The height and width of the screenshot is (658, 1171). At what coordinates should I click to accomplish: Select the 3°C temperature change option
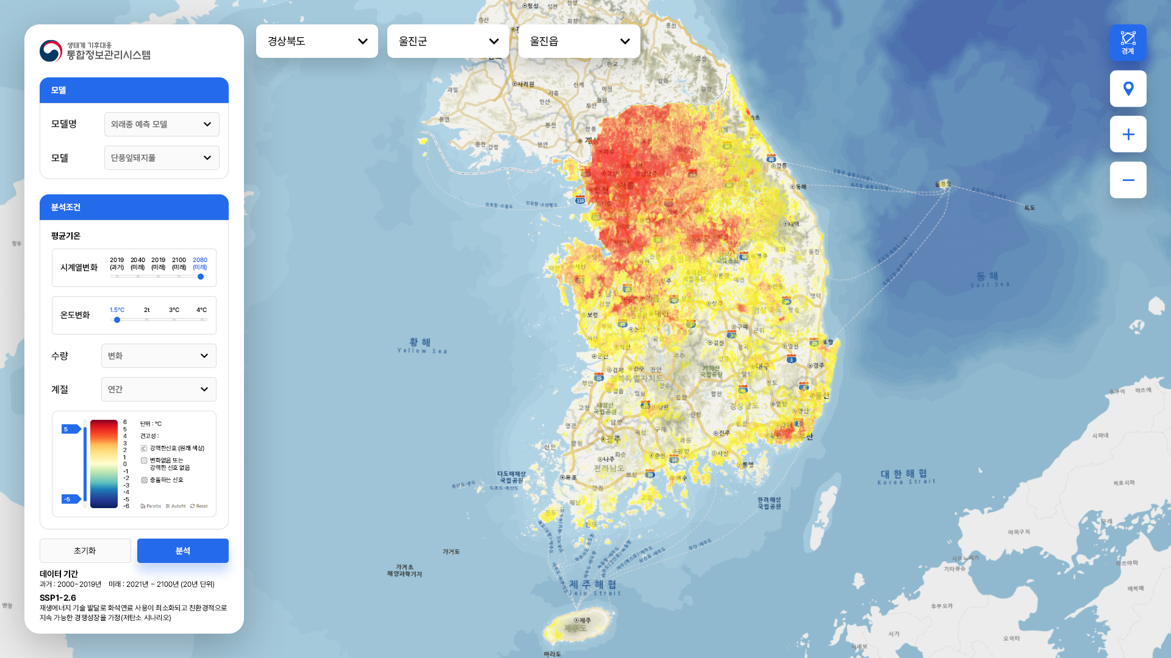click(x=174, y=319)
